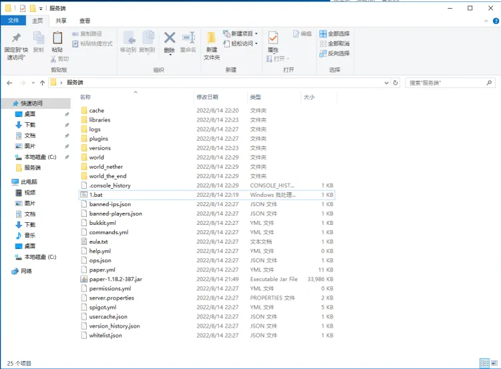Image resolution: width=501 pixels, height=369 pixels.
Task: Click the red X Delete (删除) icon
Action: tap(169, 39)
